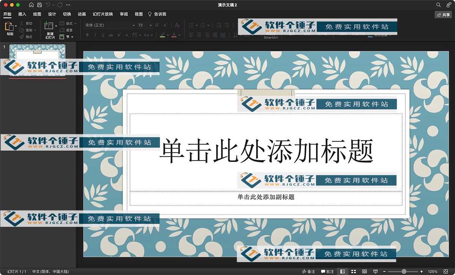Search using the magnifier icon

tap(438, 5)
